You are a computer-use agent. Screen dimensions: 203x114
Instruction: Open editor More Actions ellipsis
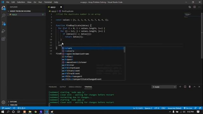tap(199, 7)
